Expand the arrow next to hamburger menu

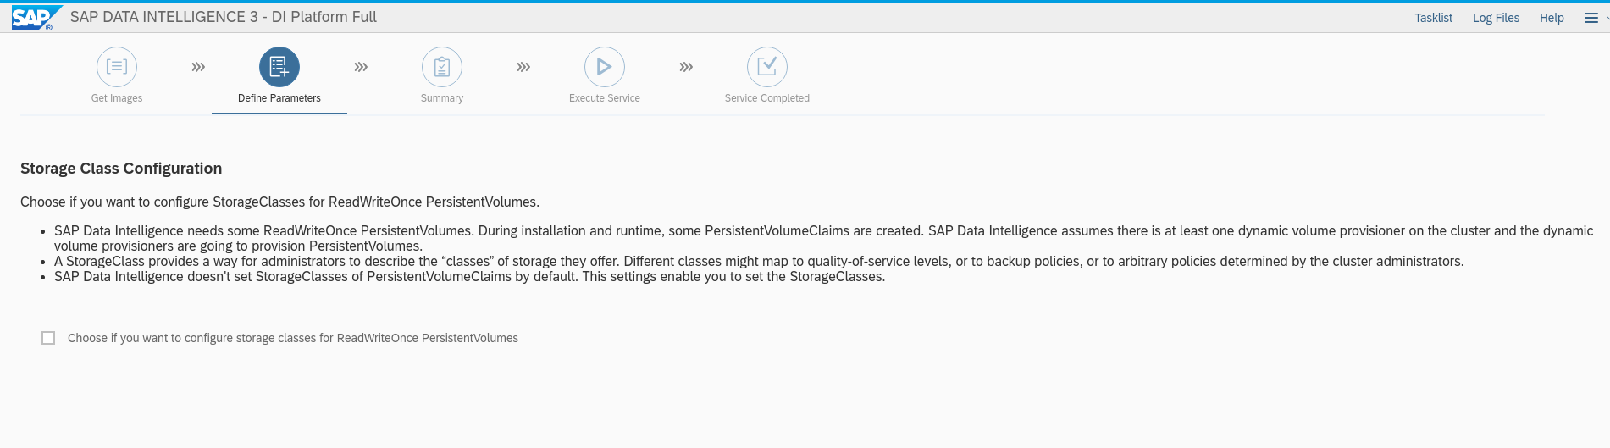[x=1607, y=18]
